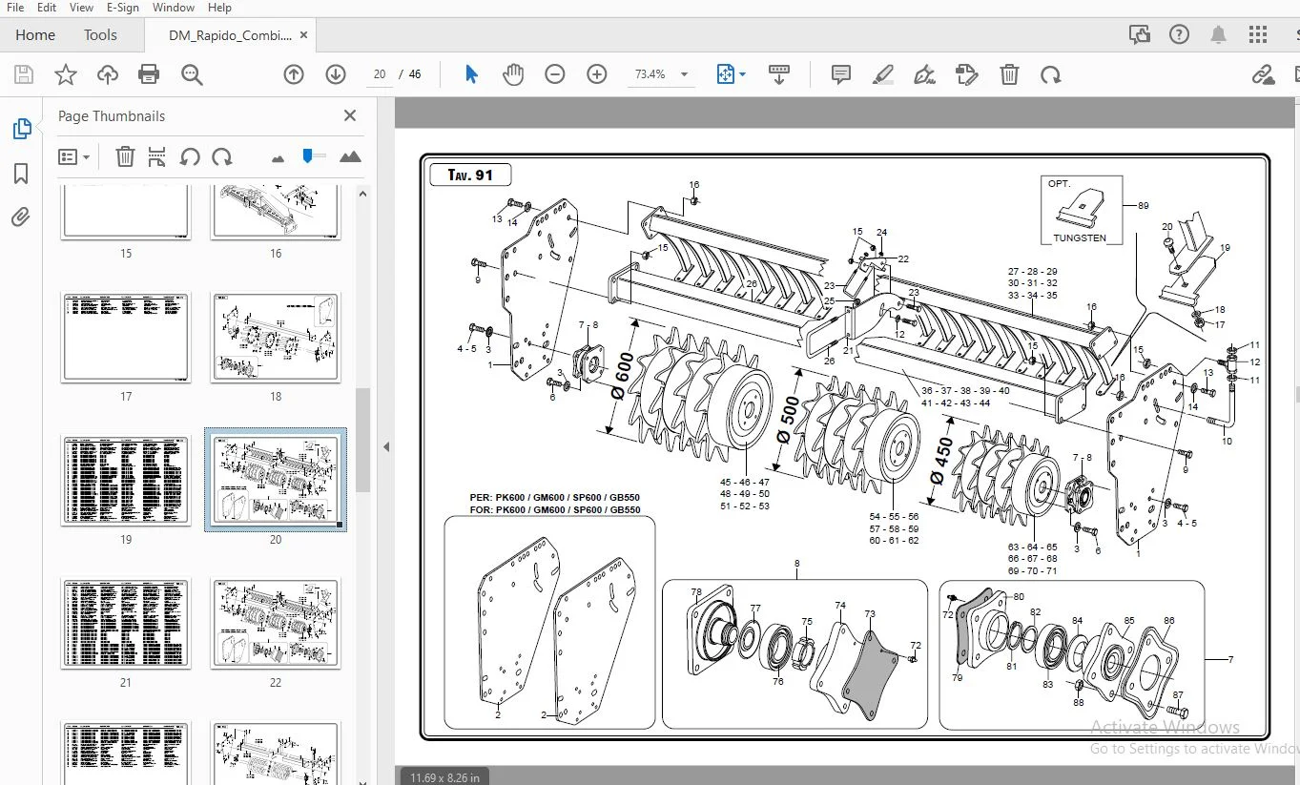1300x785 pixels.
Task: Select the highlight text tool
Action: pyautogui.click(x=883, y=74)
